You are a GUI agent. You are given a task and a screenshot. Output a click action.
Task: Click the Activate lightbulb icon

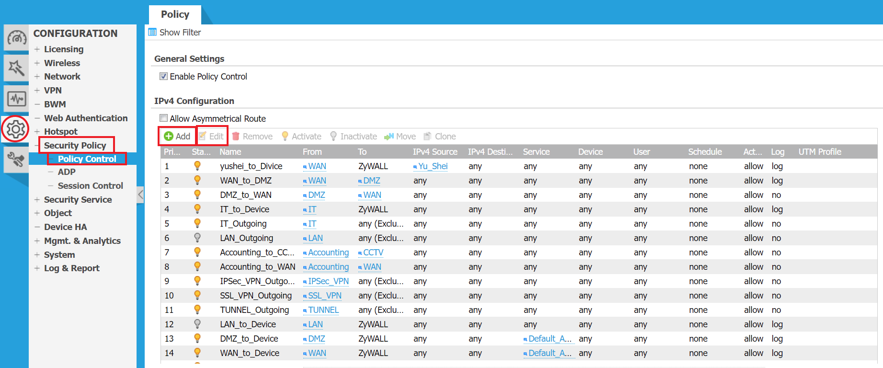pos(285,137)
